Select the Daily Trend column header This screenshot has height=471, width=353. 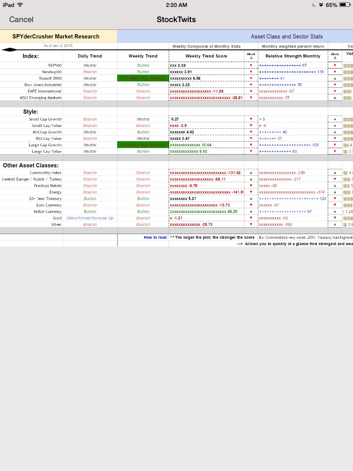coord(90,56)
